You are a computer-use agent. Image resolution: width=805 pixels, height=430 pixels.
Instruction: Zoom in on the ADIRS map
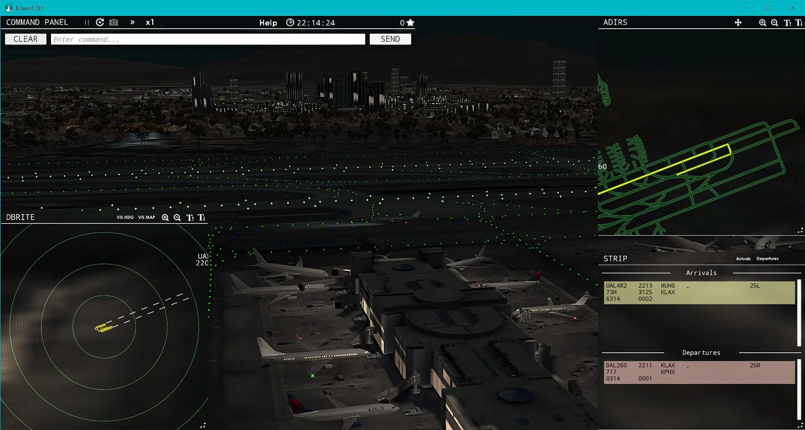pos(762,22)
